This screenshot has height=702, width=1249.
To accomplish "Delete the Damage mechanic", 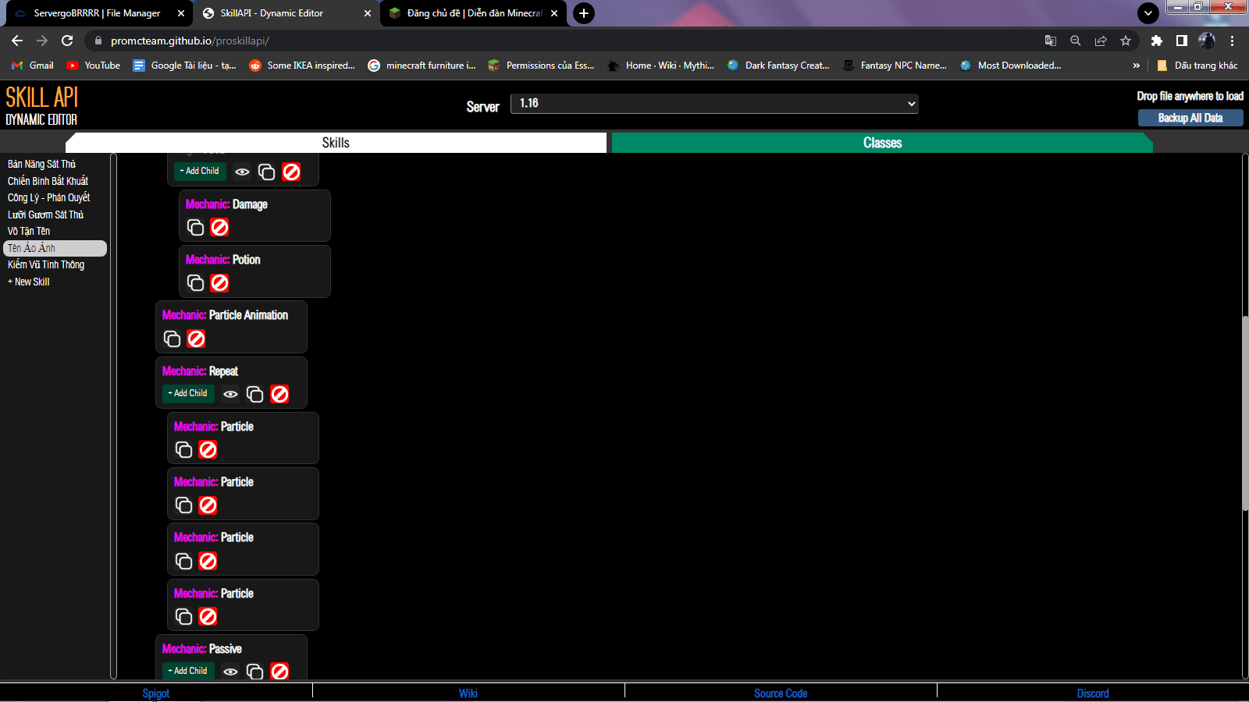I will click(x=220, y=227).
